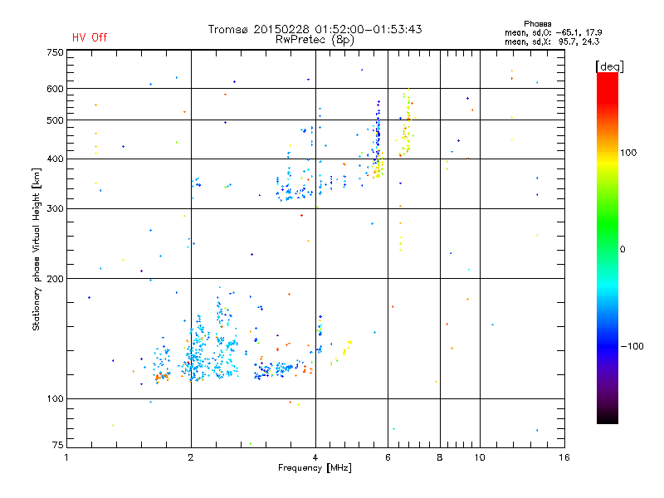Click the '100' tick label on the colorbar

click(628, 153)
